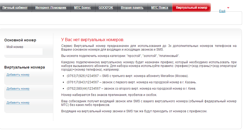
Task: Click the (0763) МегаФон SMS example line
Action: (128, 76)
